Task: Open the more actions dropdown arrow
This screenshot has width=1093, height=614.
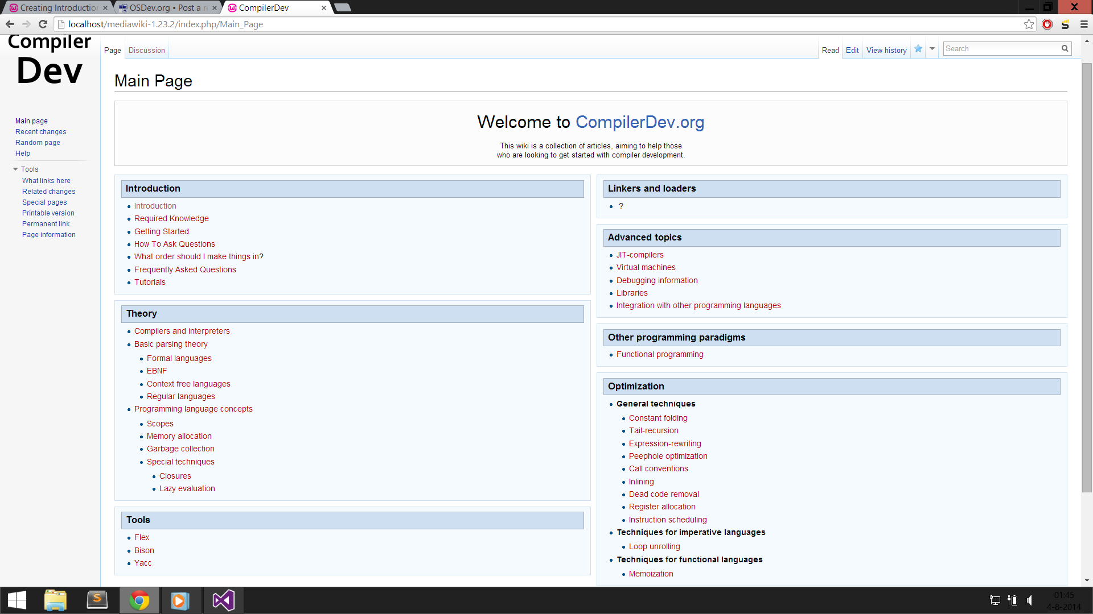Action: tap(932, 49)
